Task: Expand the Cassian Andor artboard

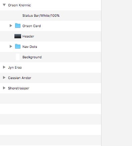Action: pos(4,78)
